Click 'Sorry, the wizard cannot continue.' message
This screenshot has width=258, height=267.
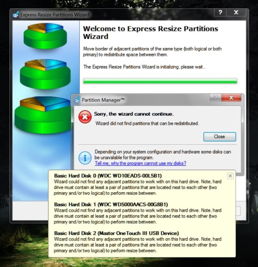pos(134,114)
